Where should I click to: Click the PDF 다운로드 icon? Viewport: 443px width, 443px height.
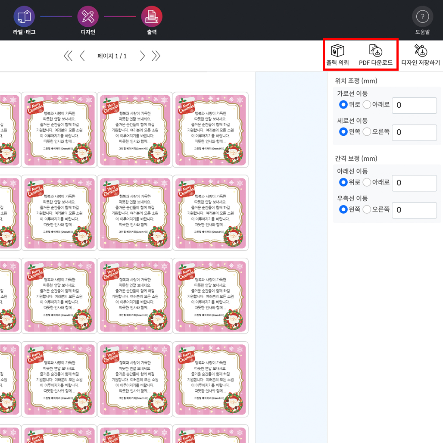point(375,50)
